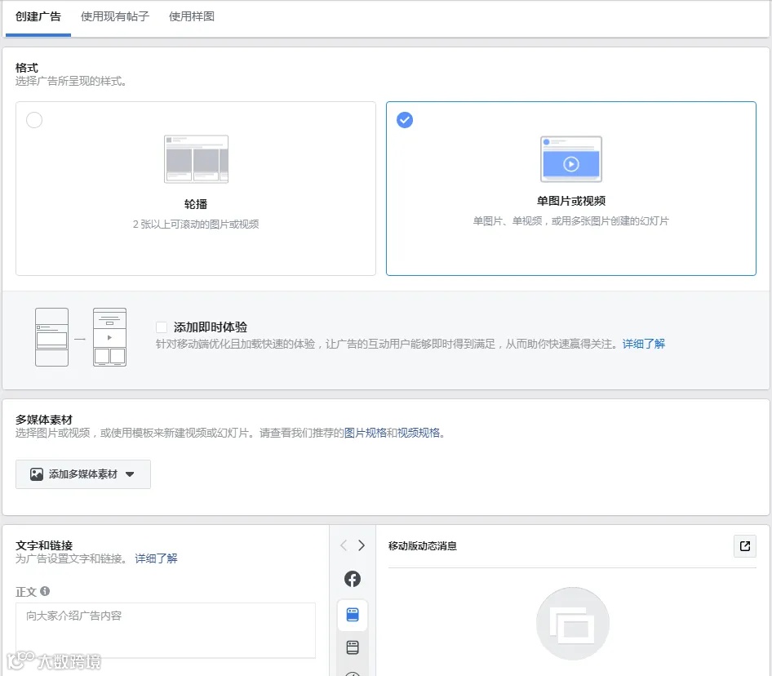Screen dimensions: 772x676
Task: Select the Facebook placement icon in preview sidebar
Action: [352, 579]
